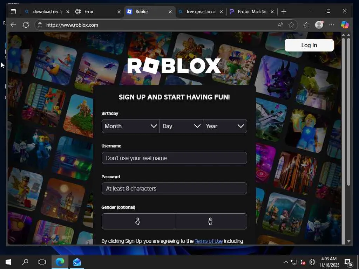Click the muted volume tray icon

(303, 262)
